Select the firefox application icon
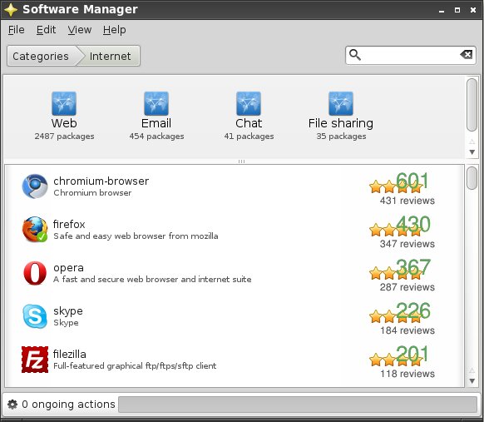The image size is (484, 422). click(35, 230)
